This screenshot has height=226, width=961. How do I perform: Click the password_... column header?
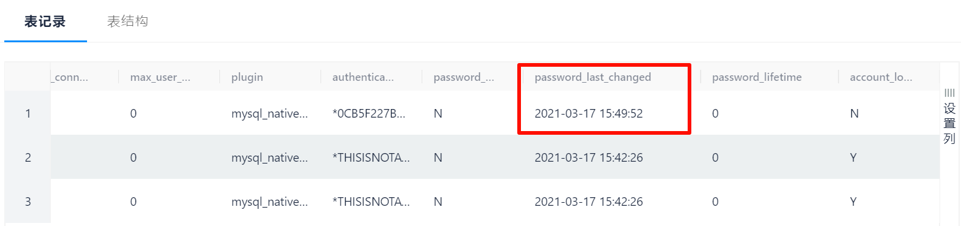click(464, 77)
